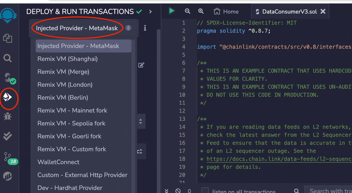Click the edit pencil icon in deploy panel
The height and width of the screenshot is (193, 352).
coord(141,65)
